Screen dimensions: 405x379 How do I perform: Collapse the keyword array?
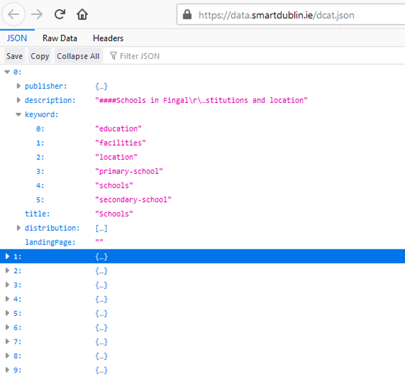19,115
